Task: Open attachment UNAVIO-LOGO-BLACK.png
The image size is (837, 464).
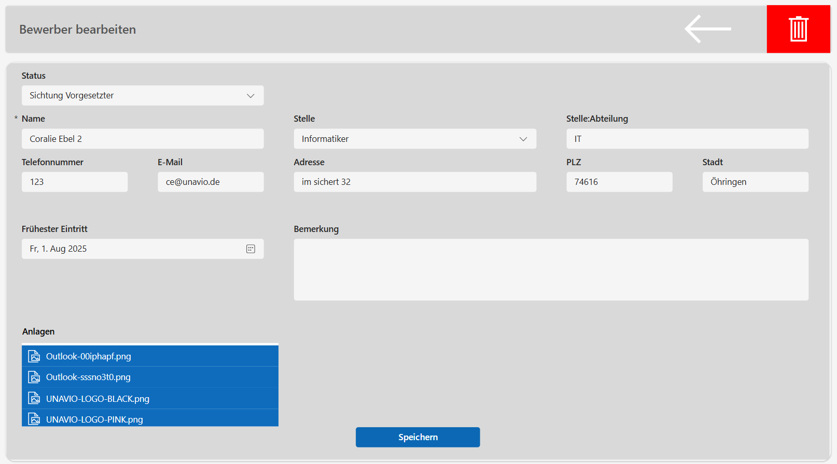Action: 97,399
